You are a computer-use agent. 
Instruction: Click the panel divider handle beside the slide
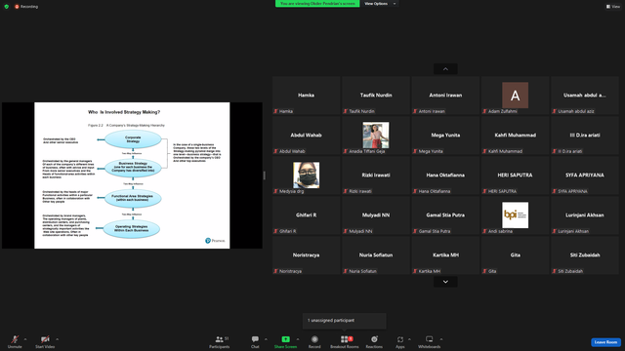[x=265, y=175]
